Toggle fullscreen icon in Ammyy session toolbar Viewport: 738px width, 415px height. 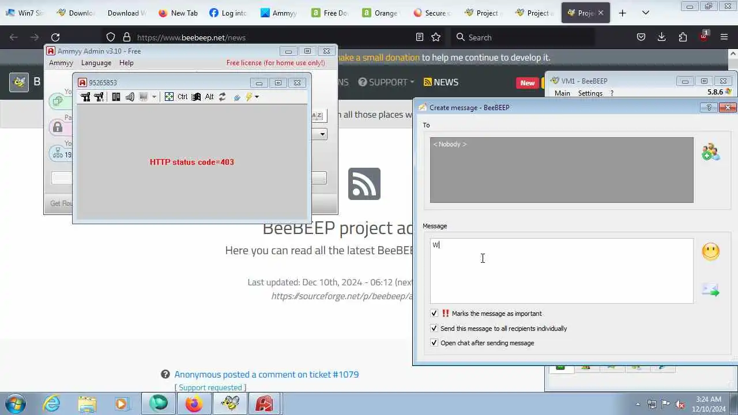point(169,97)
